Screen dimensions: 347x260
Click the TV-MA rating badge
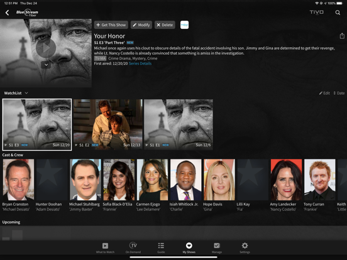pyautogui.click(x=100, y=58)
